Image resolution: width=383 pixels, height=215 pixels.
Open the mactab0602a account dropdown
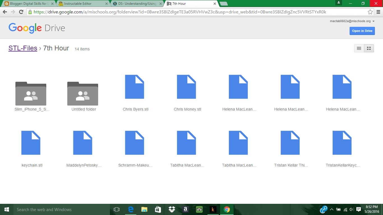click(x=352, y=21)
